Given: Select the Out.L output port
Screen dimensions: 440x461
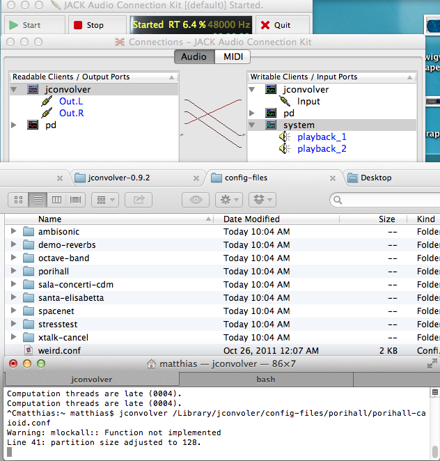Looking at the screenshot, I should 71,102.
